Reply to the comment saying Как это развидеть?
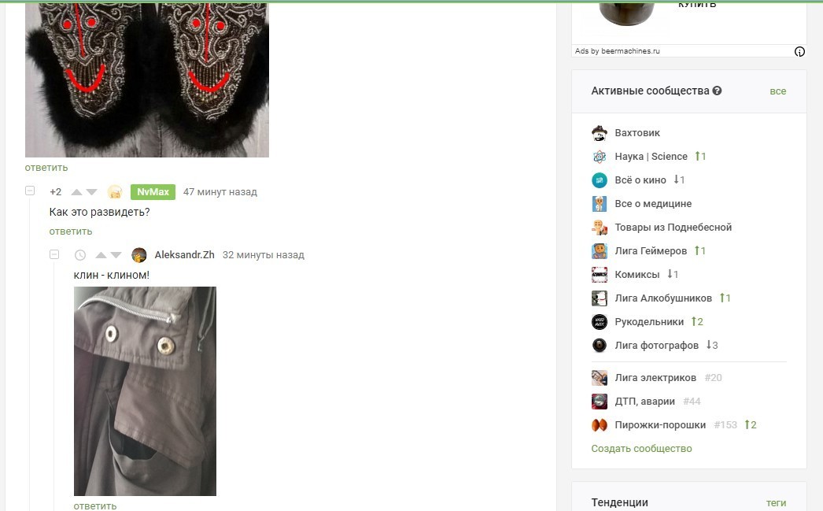 coord(70,231)
